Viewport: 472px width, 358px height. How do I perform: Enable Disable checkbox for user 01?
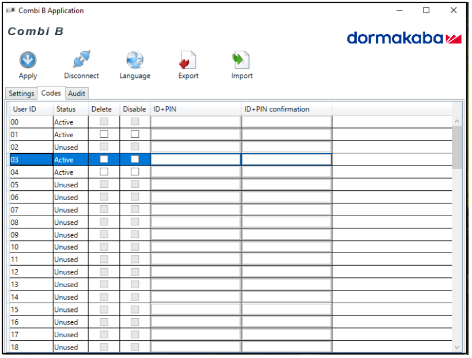click(135, 134)
